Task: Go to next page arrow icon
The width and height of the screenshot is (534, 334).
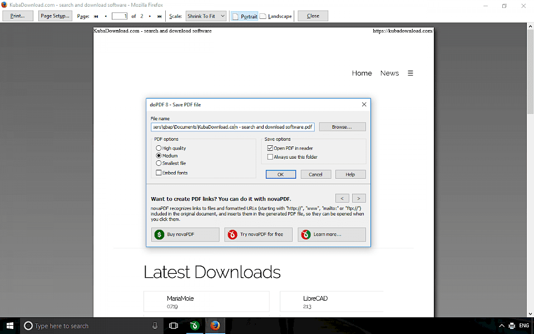Action: coord(150,16)
